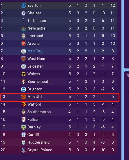
Task: Open the Tottenham team link
Action: click(37, 20)
